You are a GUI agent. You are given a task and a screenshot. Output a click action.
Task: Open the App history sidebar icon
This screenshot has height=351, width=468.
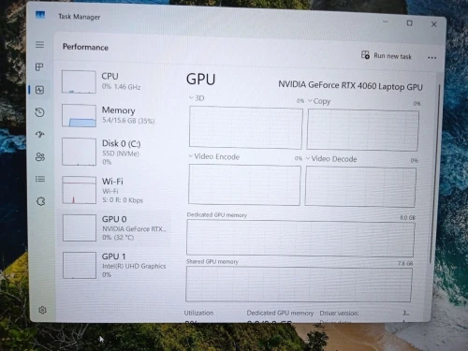click(x=40, y=112)
